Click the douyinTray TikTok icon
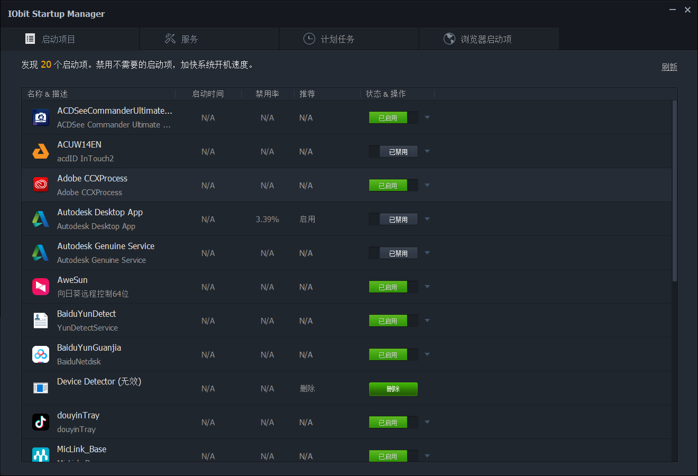 41,422
